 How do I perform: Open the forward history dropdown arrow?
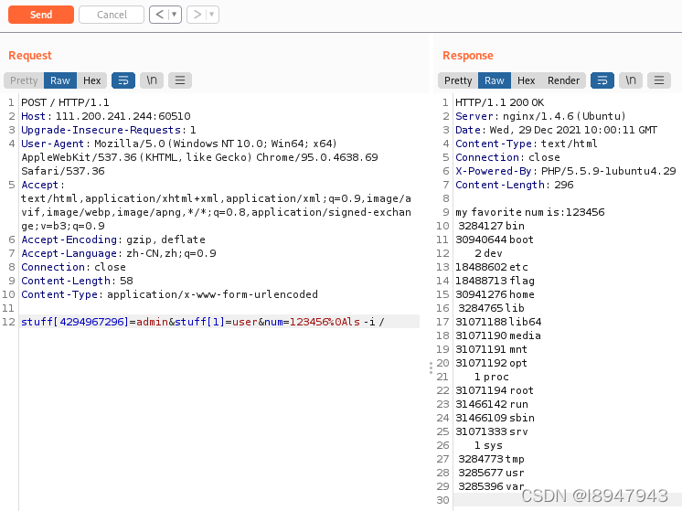212,15
